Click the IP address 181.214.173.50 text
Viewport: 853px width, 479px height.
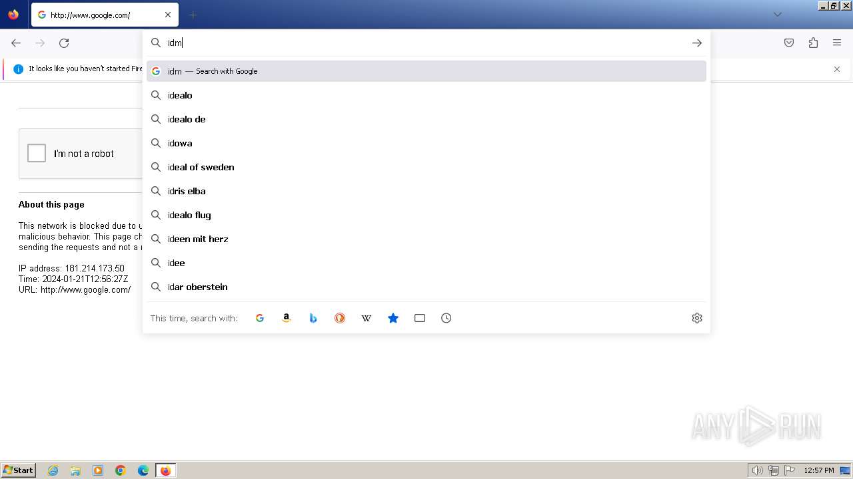click(x=95, y=268)
